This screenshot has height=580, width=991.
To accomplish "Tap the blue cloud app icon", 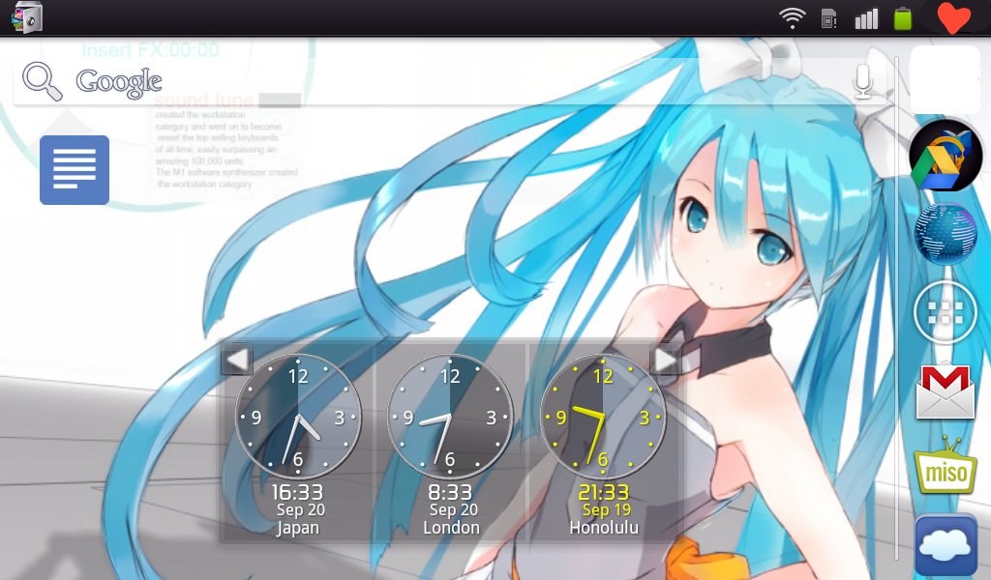I will (x=946, y=545).
